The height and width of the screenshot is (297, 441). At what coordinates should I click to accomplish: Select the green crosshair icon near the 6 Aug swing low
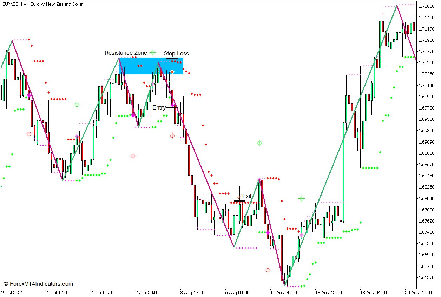coord(259,143)
